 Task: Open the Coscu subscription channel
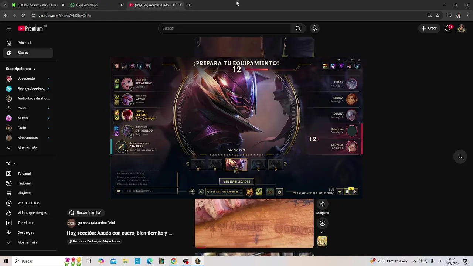[x=28, y=108]
